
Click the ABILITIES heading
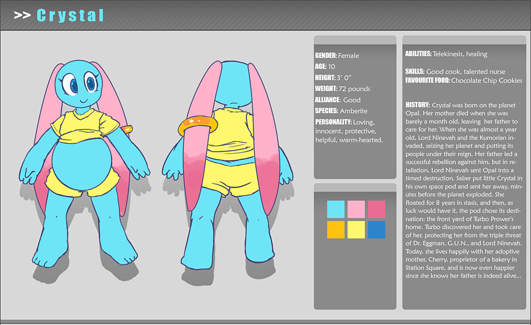coord(418,54)
